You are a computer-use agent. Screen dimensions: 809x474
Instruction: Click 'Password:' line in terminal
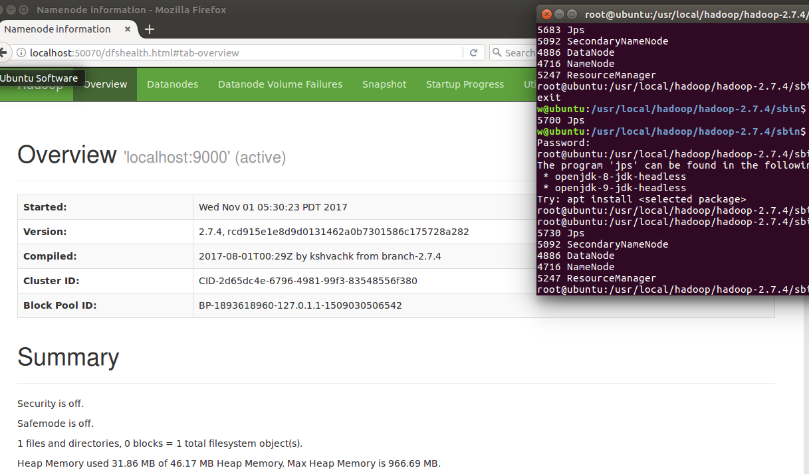564,143
